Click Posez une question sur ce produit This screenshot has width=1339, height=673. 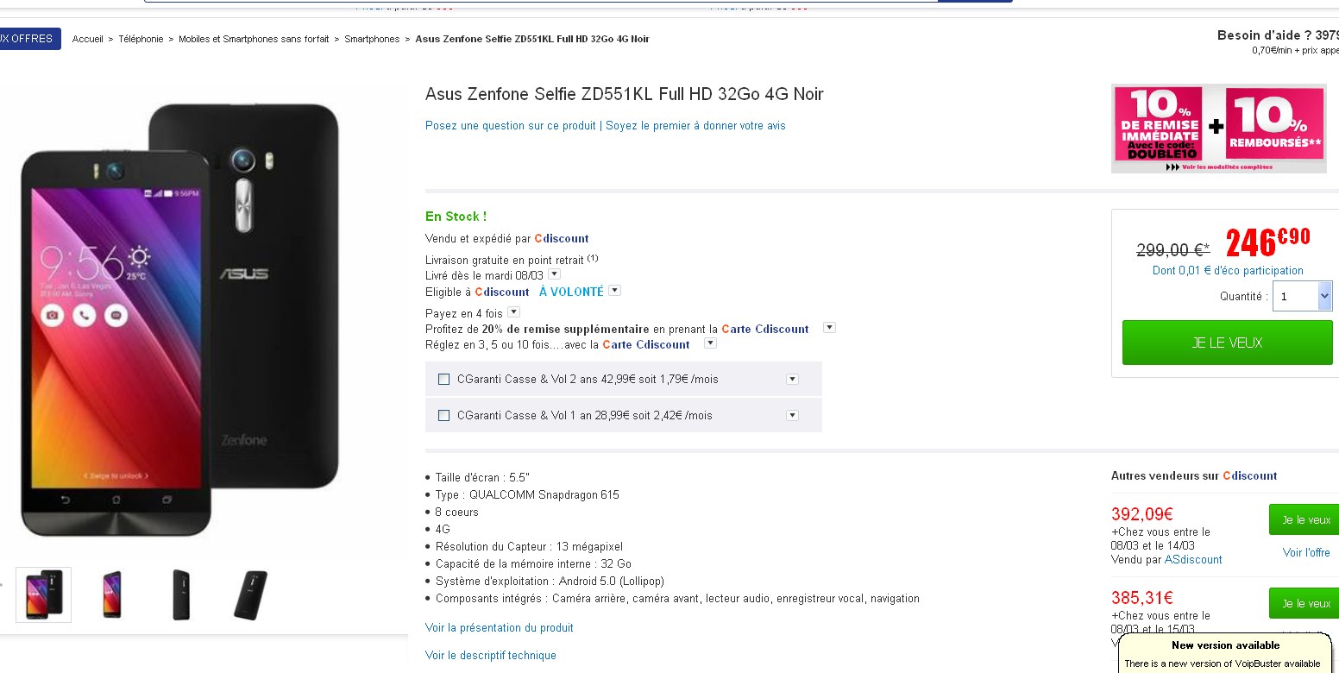pyautogui.click(x=511, y=126)
